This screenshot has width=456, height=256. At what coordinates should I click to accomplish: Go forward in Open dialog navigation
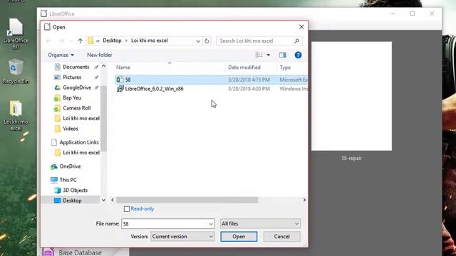click(61, 41)
